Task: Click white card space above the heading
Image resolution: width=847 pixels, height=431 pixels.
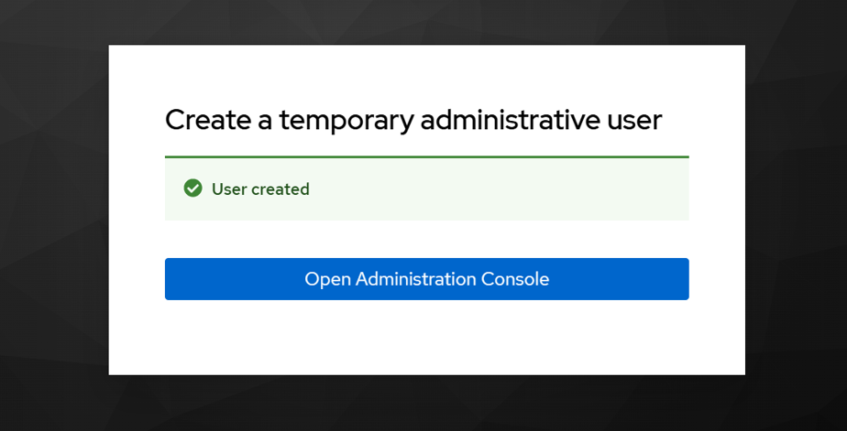Action: tap(426, 71)
